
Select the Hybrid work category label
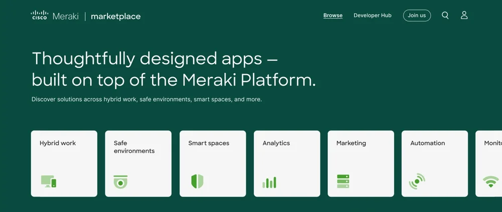(x=58, y=143)
